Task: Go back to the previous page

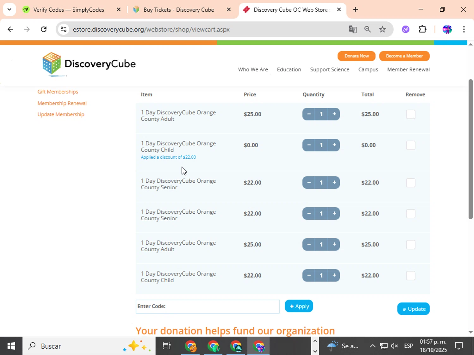Action: (x=10, y=29)
